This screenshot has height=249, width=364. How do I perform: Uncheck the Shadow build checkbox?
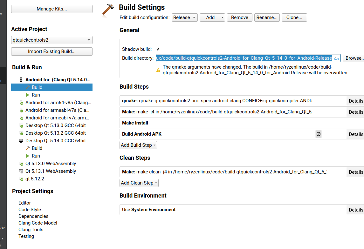pyautogui.click(x=158, y=49)
